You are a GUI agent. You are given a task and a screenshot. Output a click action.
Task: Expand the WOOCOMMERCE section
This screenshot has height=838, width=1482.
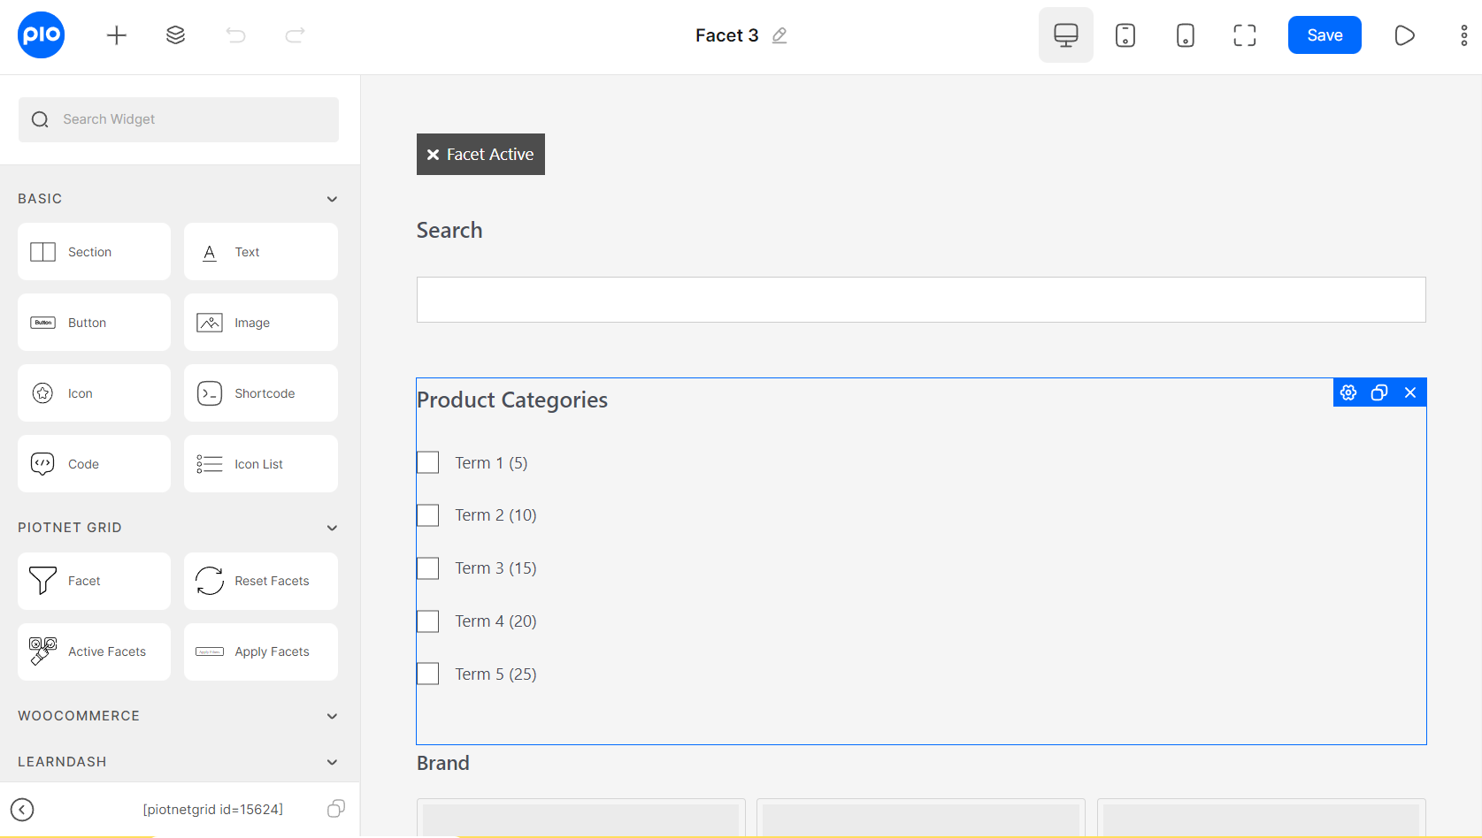[332, 716]
